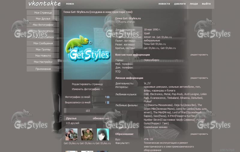
Task: Click birthday 18 мая 1990 г.
Action: (x=152, y=30)
